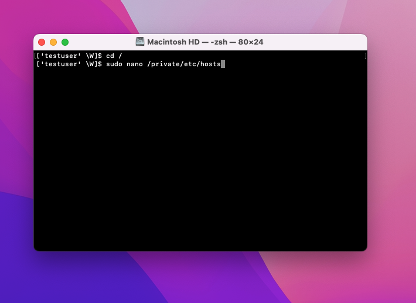Screen dimensions: 416x303
Task: Click the window title 'Macintosh HD — -zsh — 80×24'
Action: pos(205,42)
